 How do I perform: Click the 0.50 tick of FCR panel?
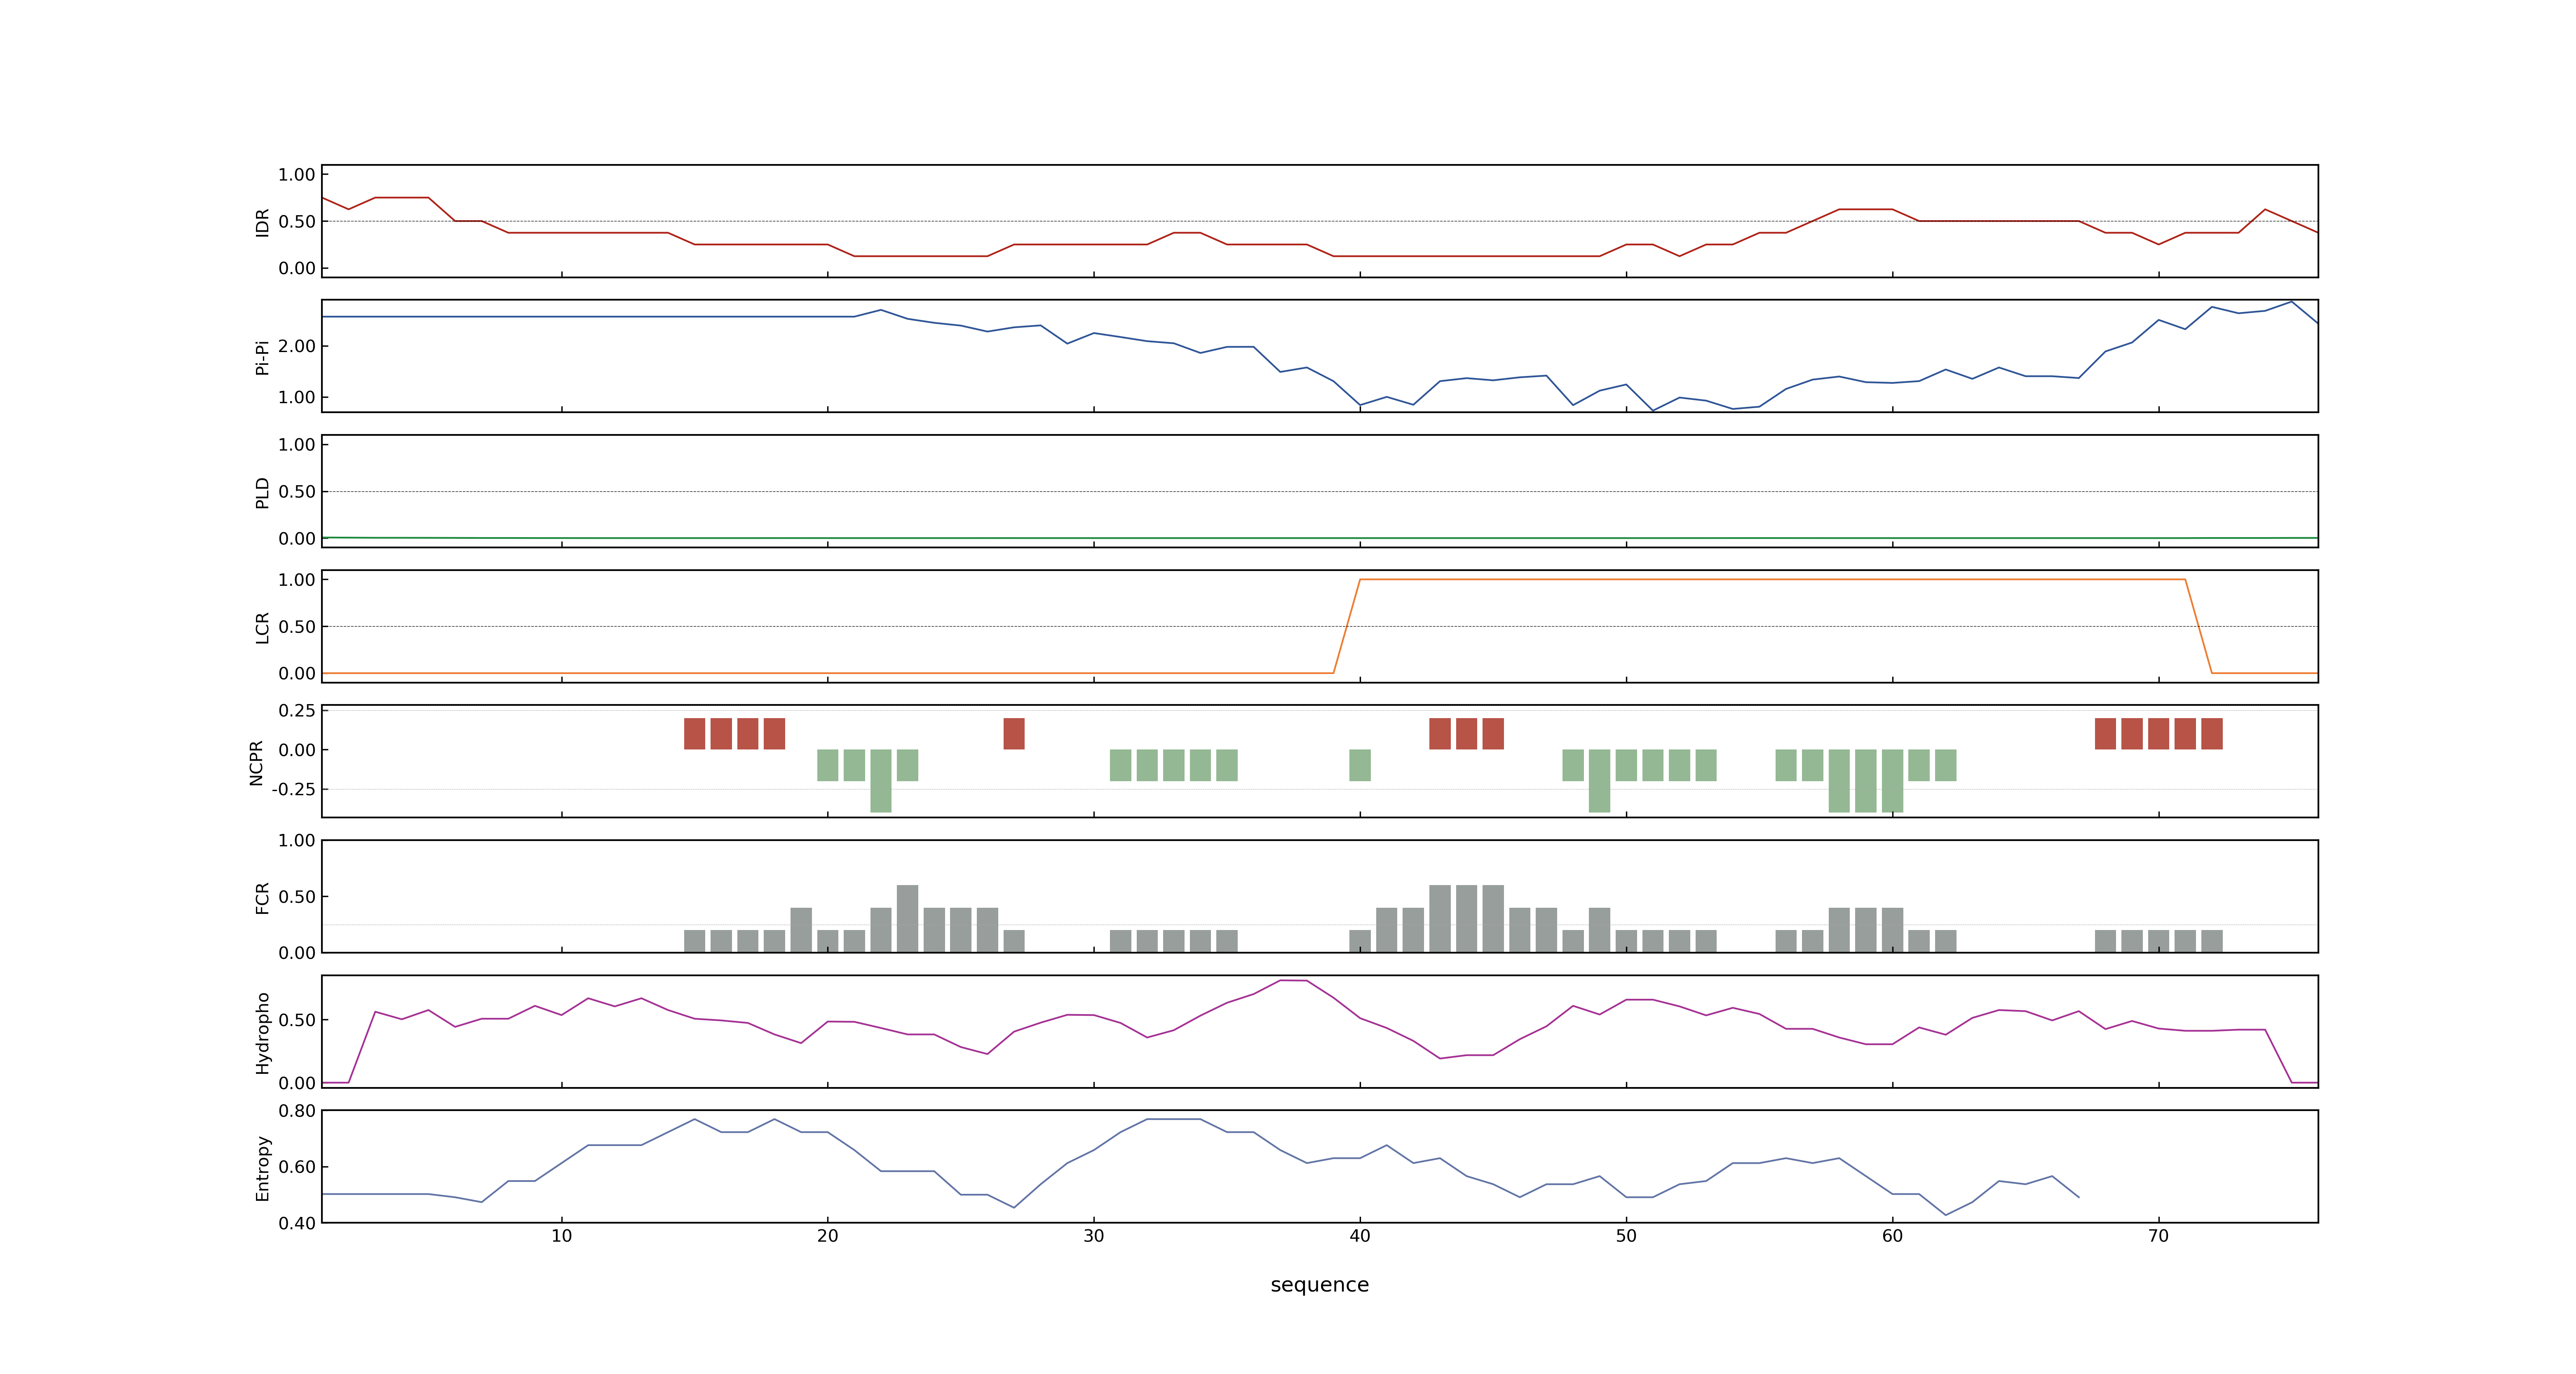tap(297, 897)
